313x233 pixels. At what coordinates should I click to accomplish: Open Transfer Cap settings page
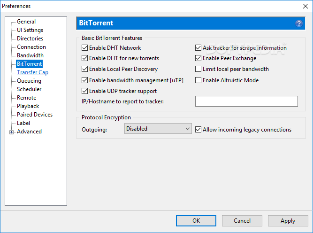tap(32, 72)
